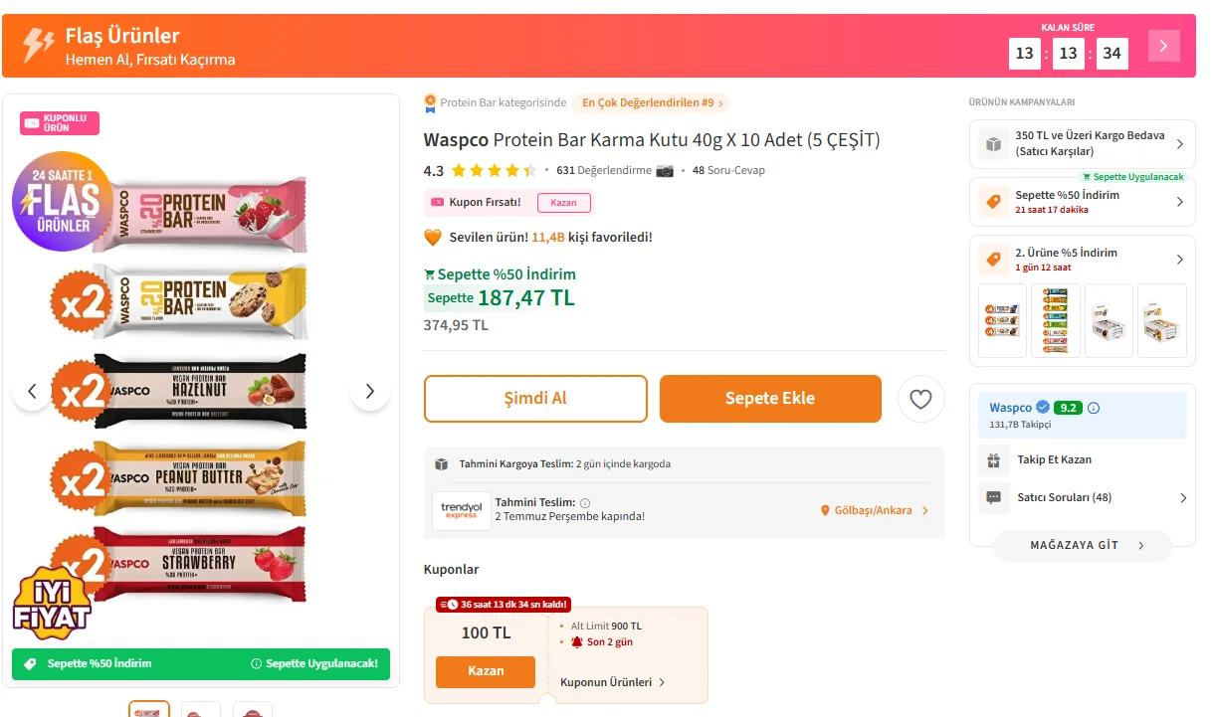The height and width of the screenshot is (717, 1214).
Task: Advance the Flaş Ürünler banner arrow
Action: (1163, 46)
